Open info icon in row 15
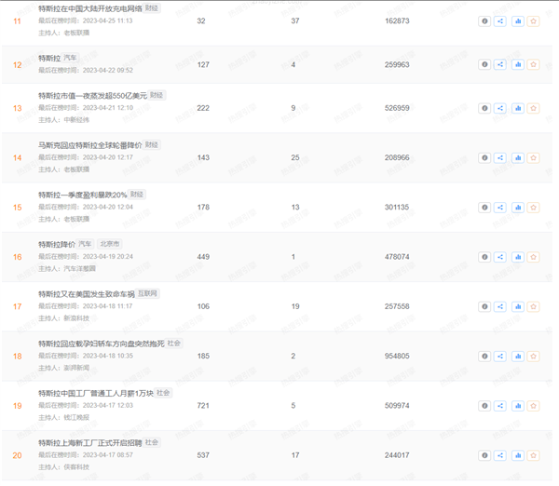The height and width of the screenshot is (486, 559). 484,208
